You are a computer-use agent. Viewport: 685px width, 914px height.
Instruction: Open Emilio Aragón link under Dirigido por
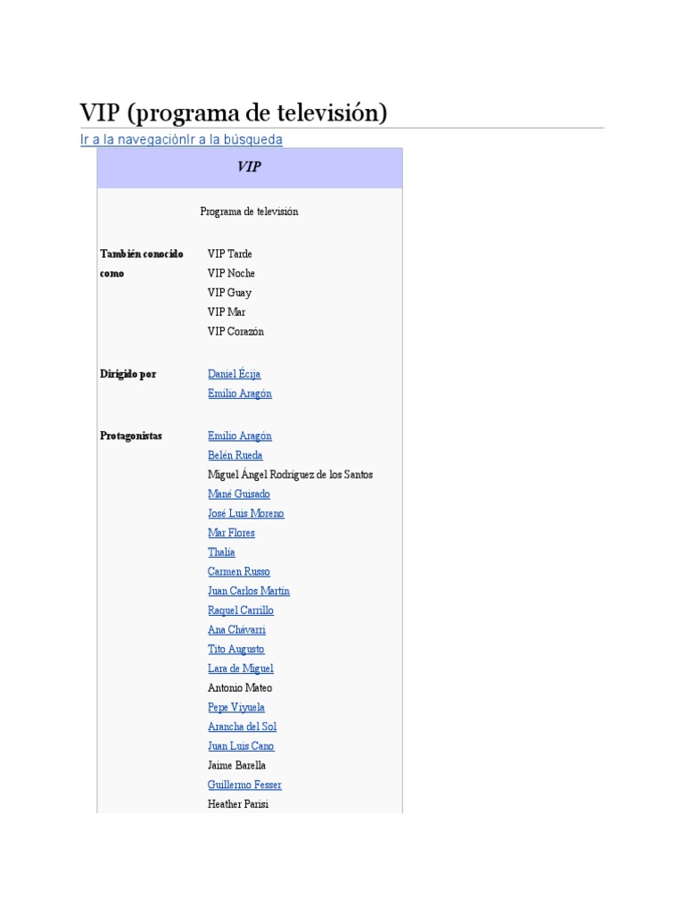(x=240, y=394)
